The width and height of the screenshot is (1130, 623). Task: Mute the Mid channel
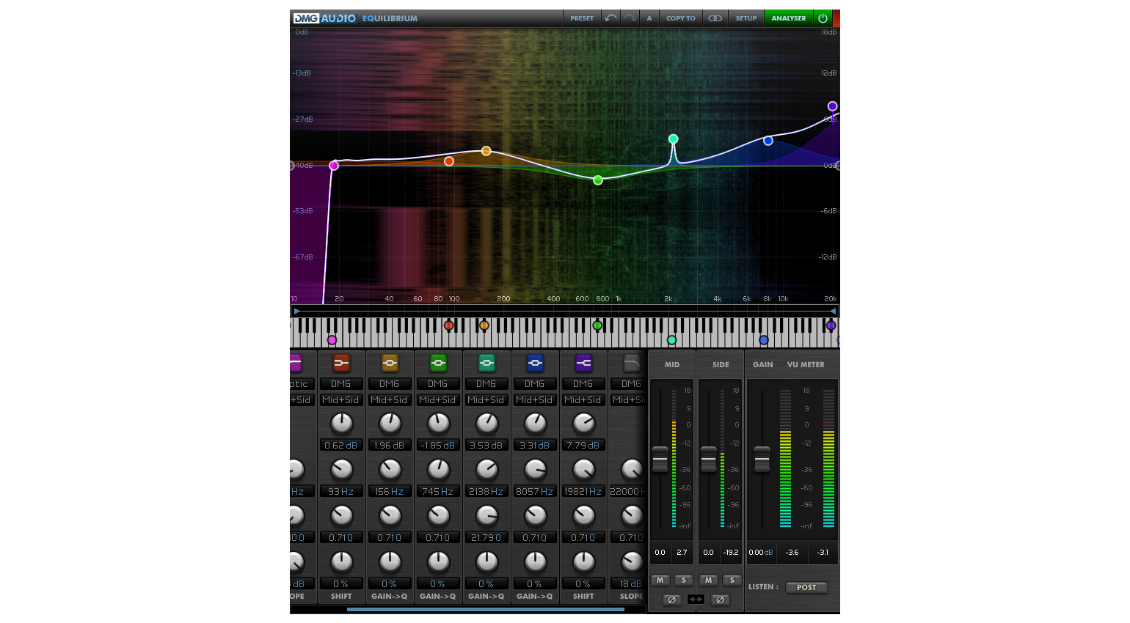pos(660,580)
